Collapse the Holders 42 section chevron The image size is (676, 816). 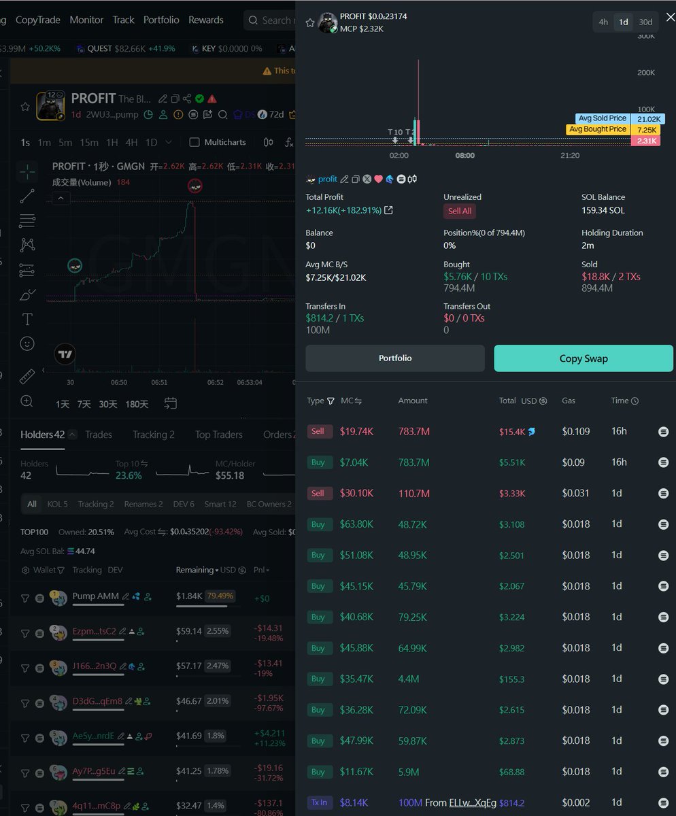[73, 435]
